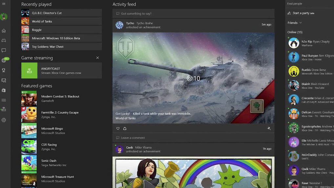The height and width of the screenshot is (188, 334).
Task: Open Game DVR icon in sidebar
Action: point(4,80)
